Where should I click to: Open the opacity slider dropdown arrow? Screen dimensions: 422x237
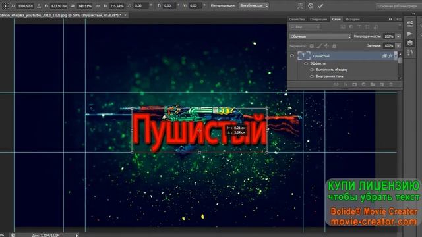pyautogui.click(x=398, y=36)
